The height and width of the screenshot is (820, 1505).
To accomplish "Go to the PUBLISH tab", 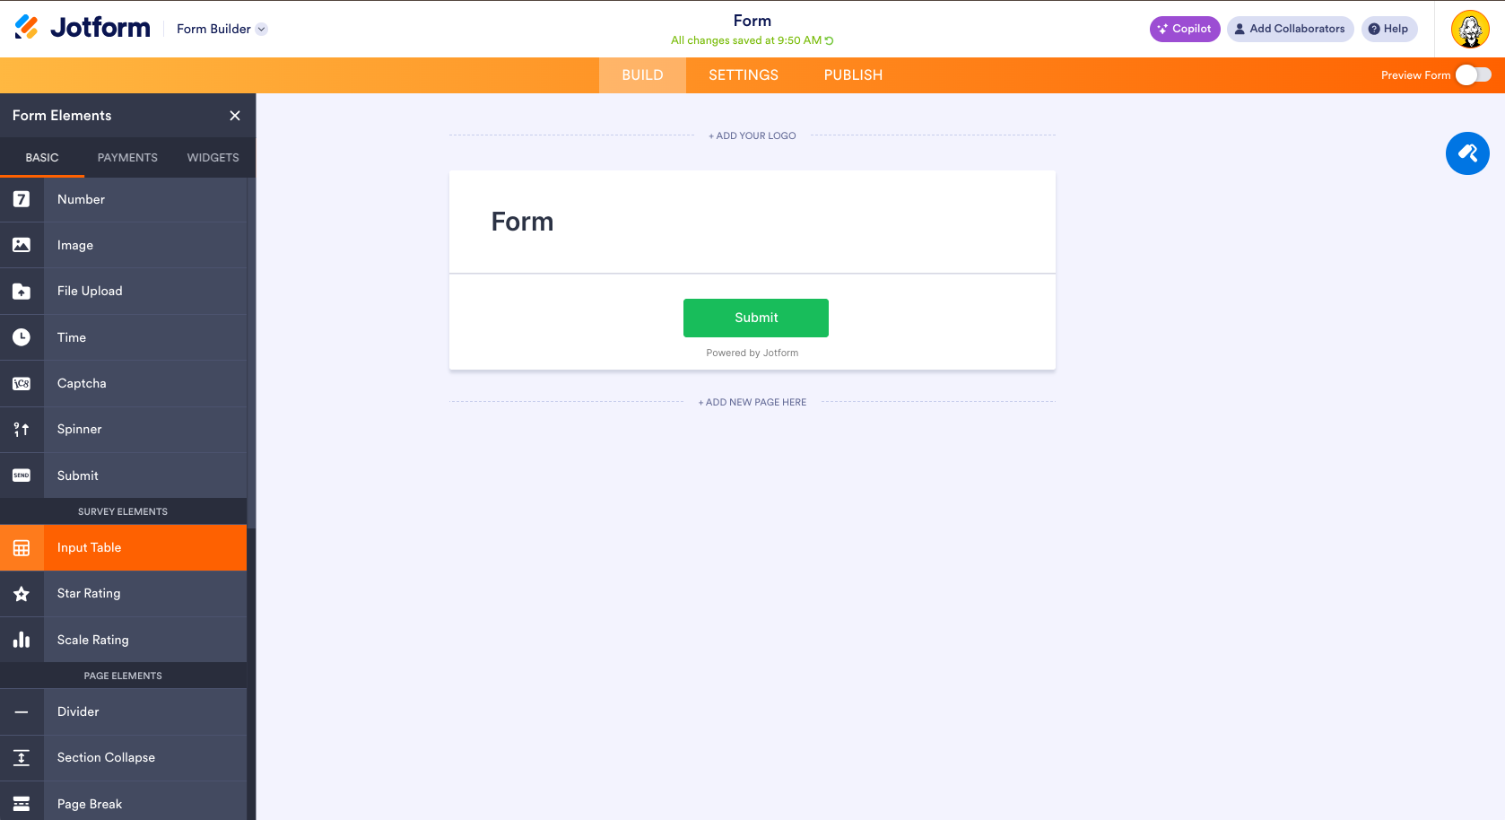I will 853,75.
